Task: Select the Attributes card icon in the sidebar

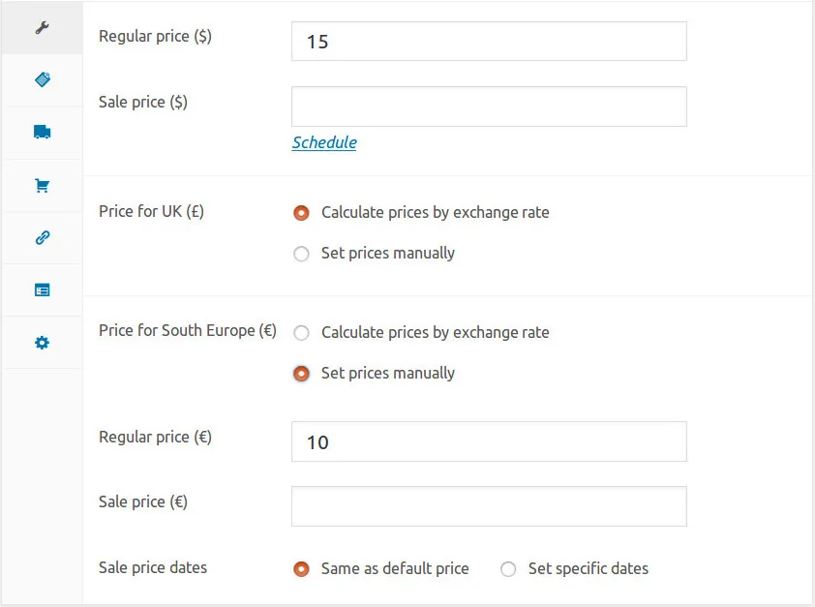Action: coord(41,288)
